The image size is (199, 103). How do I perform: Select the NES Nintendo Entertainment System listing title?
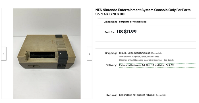(x=143, y=12)
